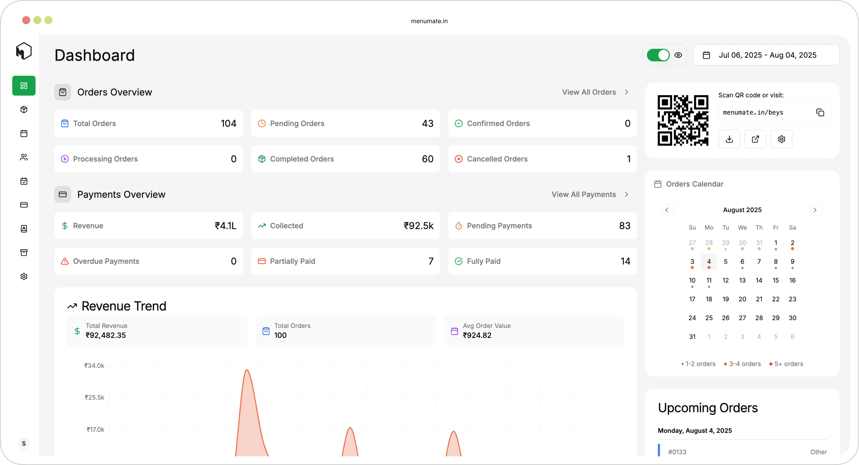Select the package/orders icon in the sidebar
859x465 pixels.
[23, 109]
